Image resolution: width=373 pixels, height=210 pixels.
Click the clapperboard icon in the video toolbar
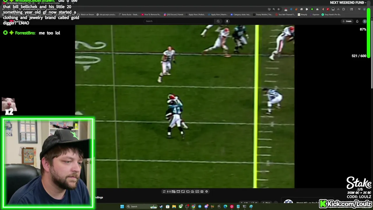pos(178,192)
